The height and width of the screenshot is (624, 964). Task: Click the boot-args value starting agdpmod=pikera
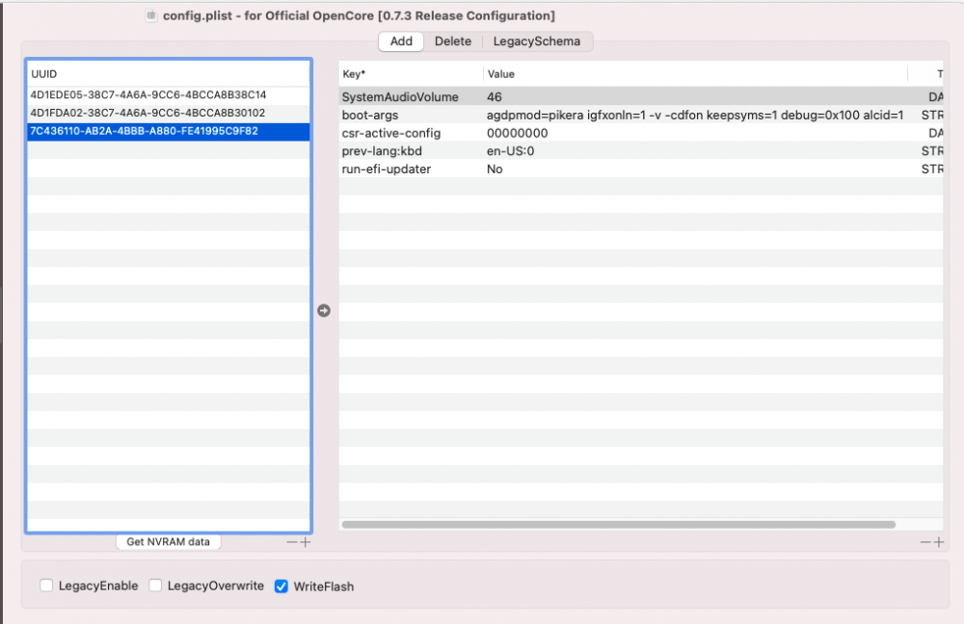tap(695, 115)
